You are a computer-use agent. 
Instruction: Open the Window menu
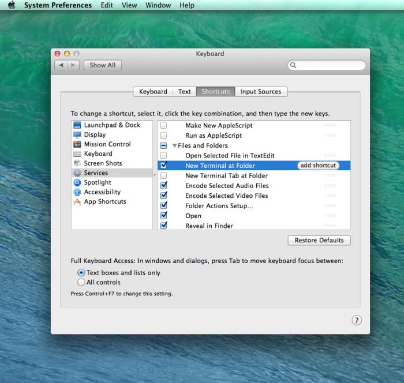158,5
